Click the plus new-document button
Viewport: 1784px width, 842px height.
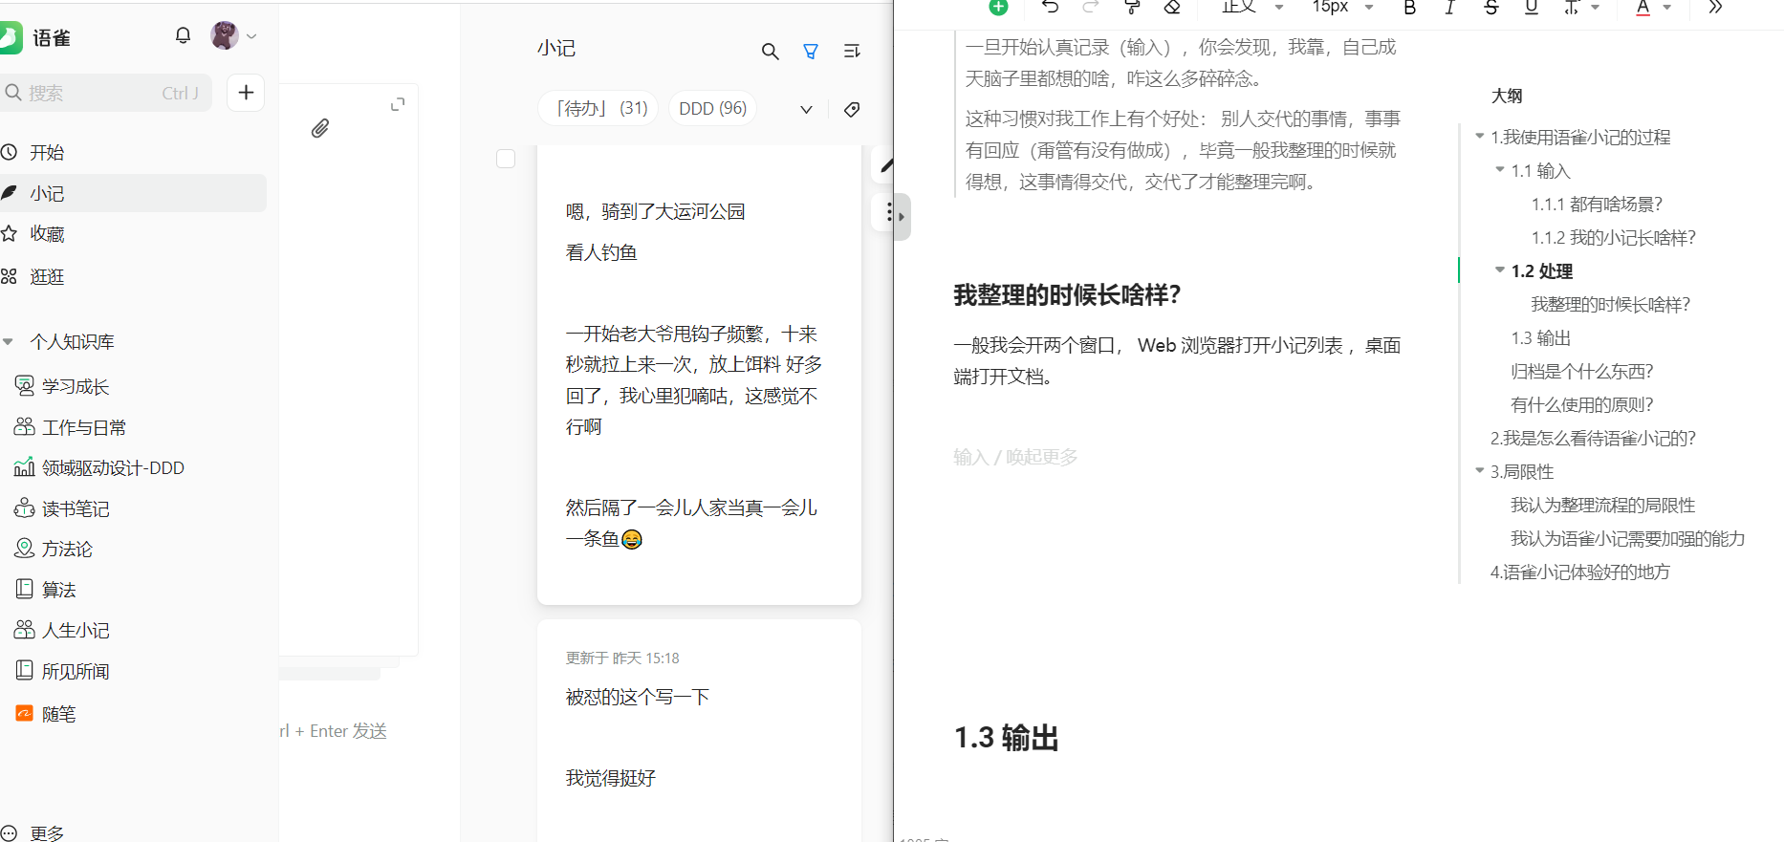[x=246, y=93]
